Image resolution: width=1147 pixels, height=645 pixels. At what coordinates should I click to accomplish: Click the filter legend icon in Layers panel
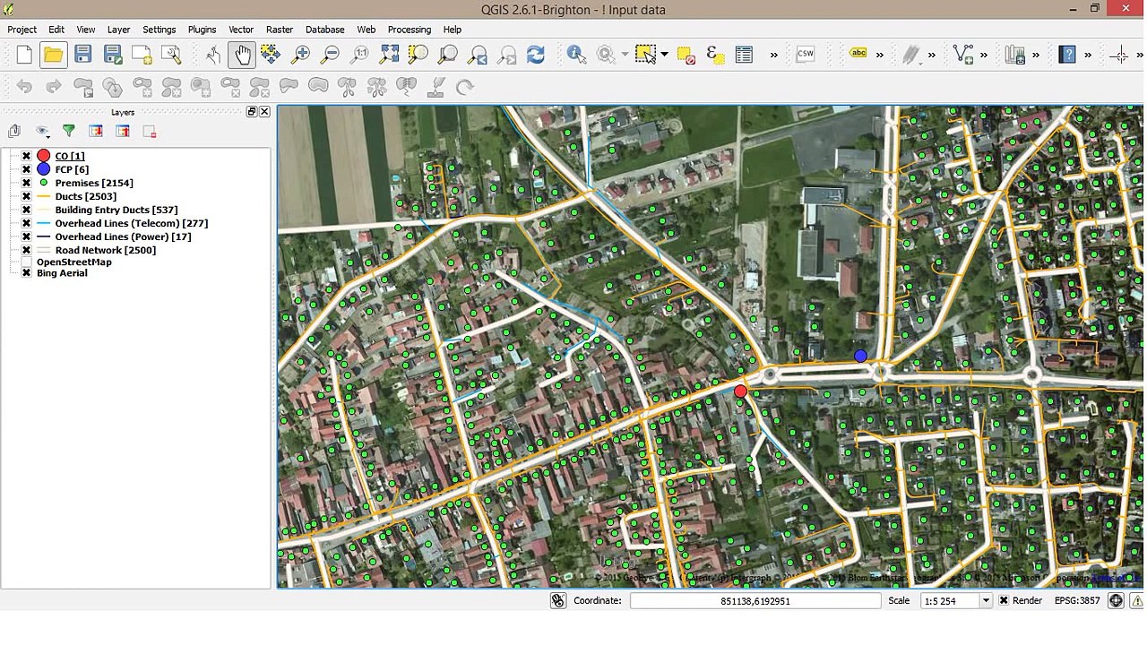point(68,131)
